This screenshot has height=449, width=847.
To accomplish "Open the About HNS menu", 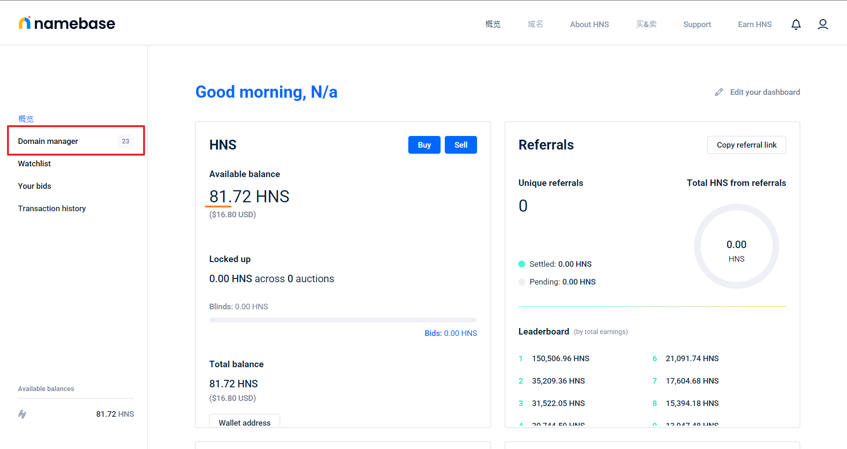I will (x=589, y=24).
